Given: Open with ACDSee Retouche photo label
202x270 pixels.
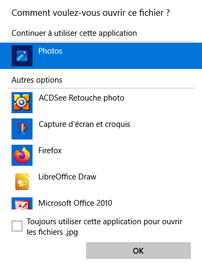Looking at the screenshot, I should tap(81, 98).
